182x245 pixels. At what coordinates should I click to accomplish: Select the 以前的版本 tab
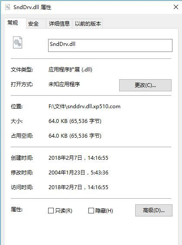(87, 24)
